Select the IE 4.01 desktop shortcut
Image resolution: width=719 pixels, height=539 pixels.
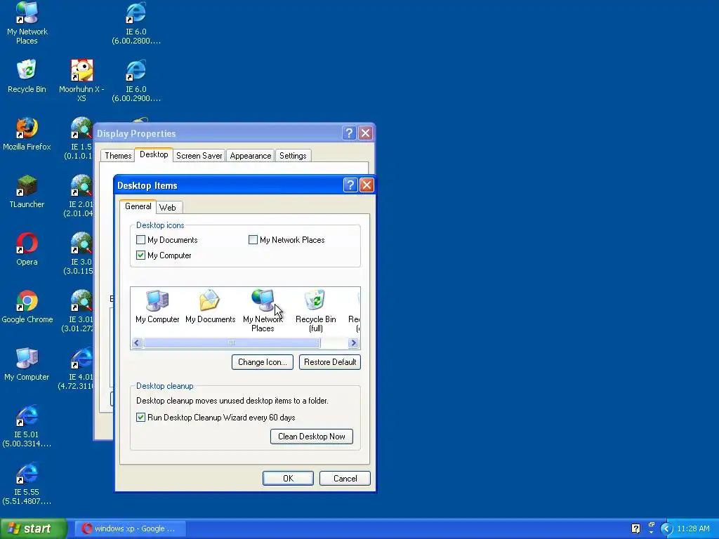tap(78, 369)
